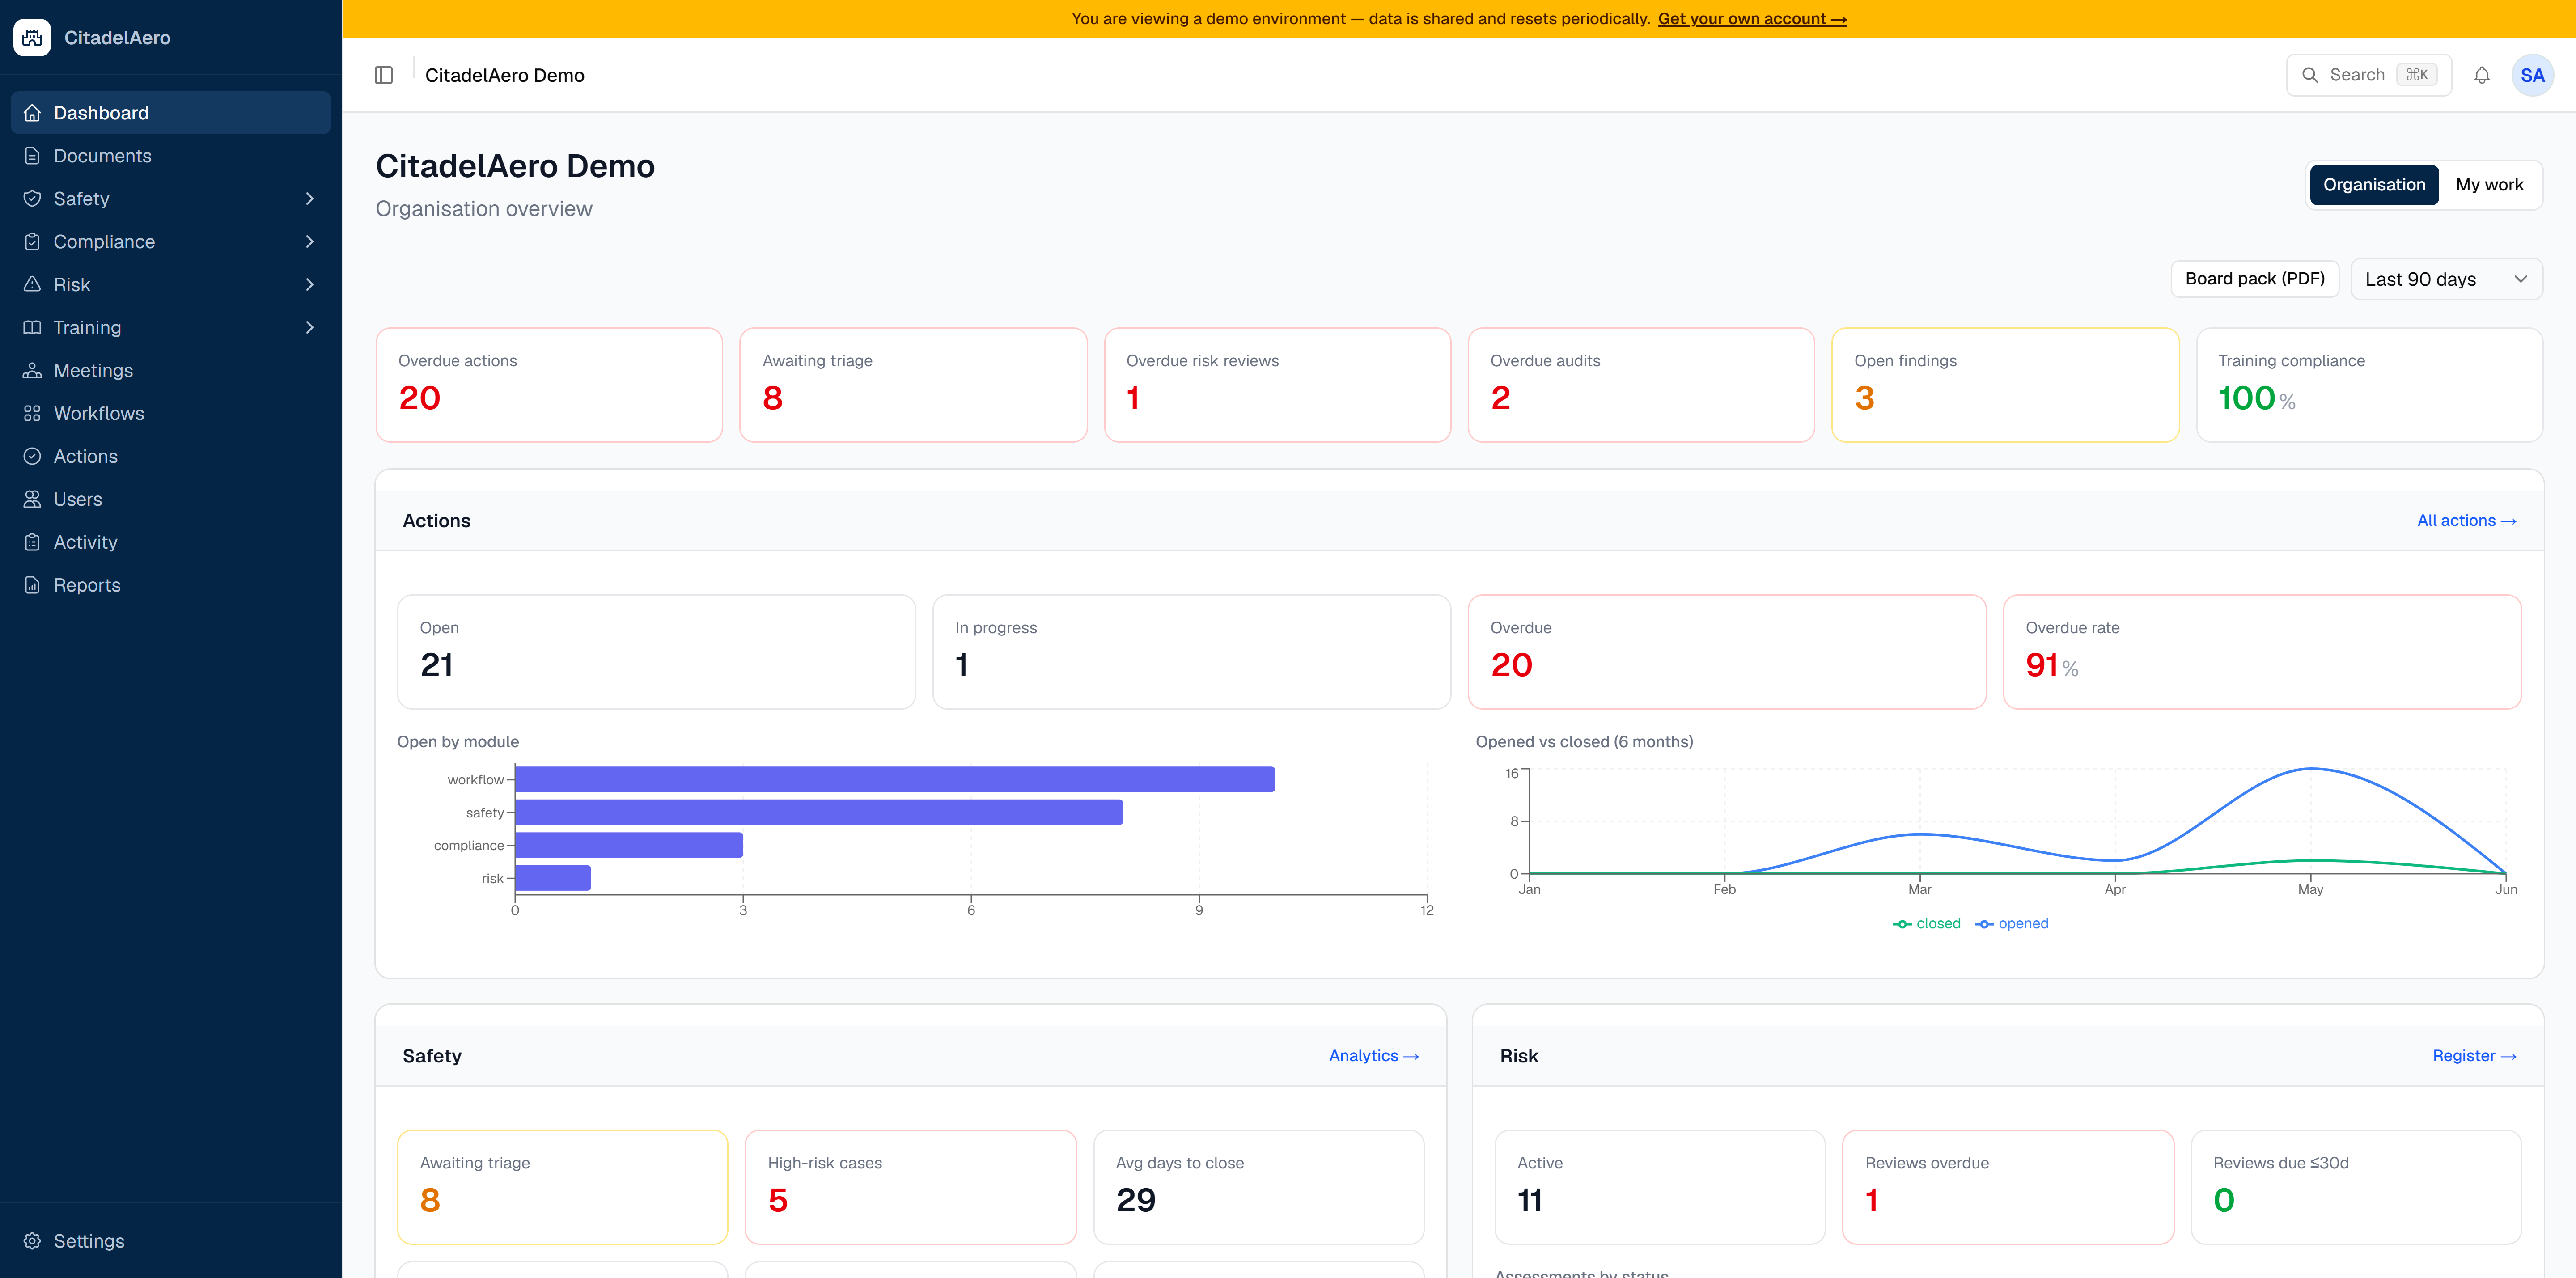
Task: Click the Compliance clipboard icon
Action: tap(32, 242)
